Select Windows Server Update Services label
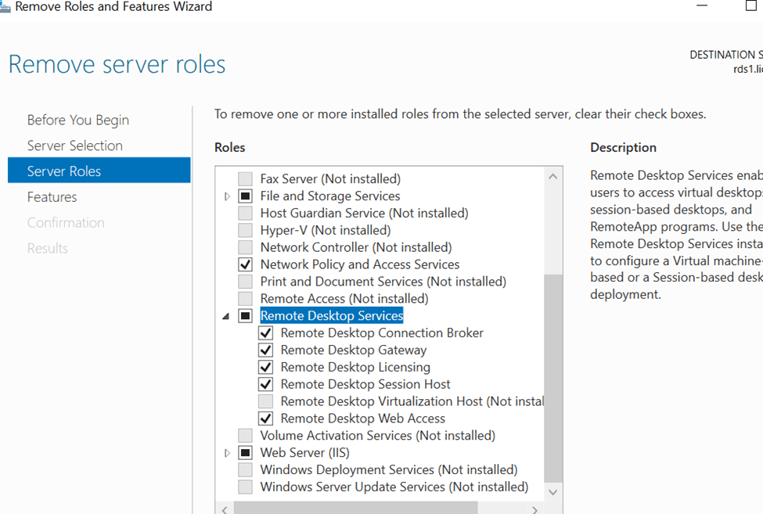This screenshot has width=763, height=514. pos(394,487)
